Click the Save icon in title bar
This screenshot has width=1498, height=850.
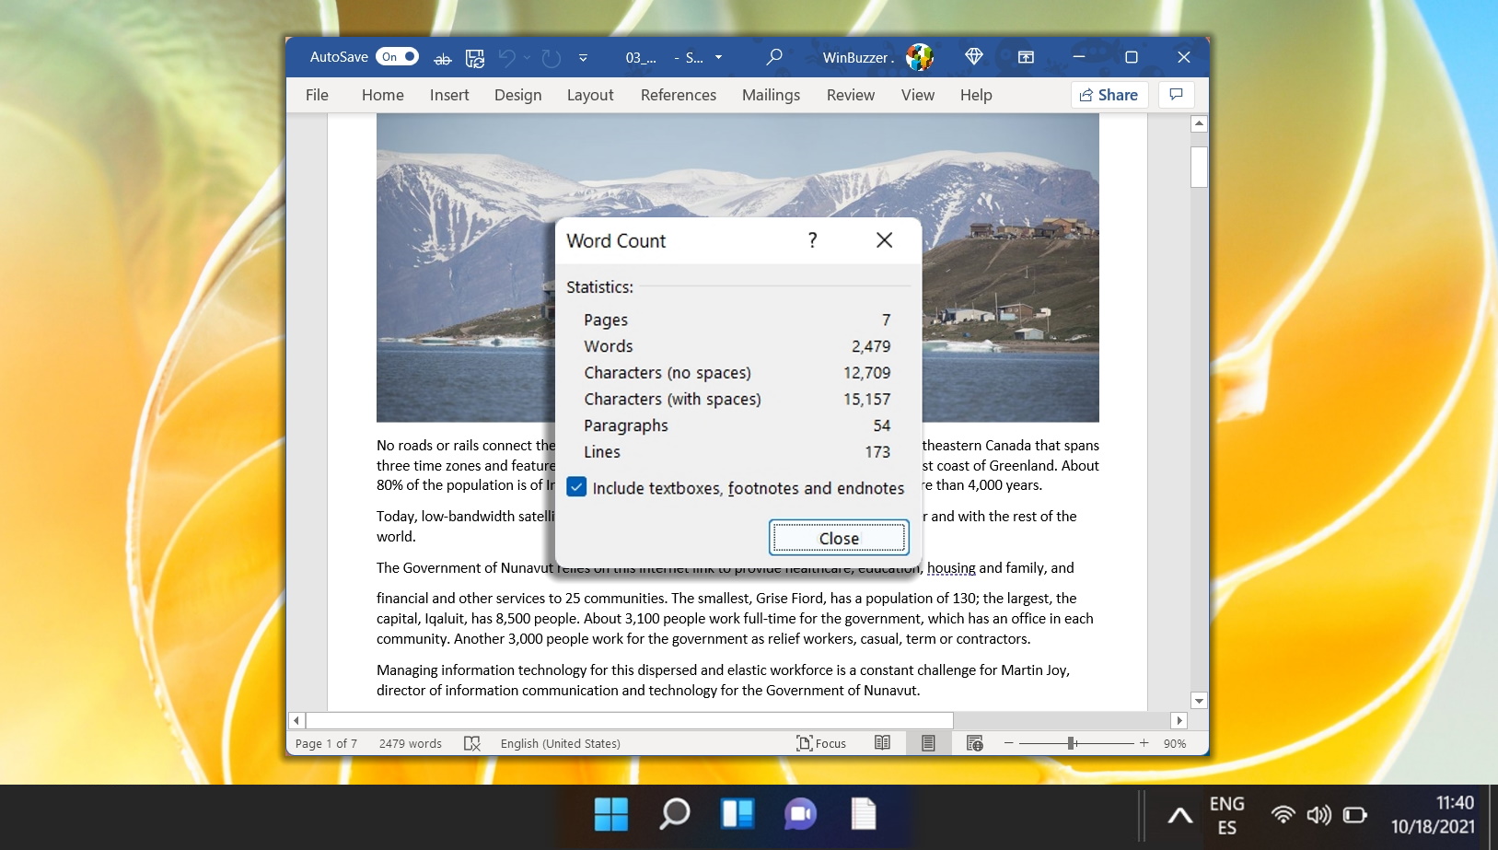click(475, 58)
